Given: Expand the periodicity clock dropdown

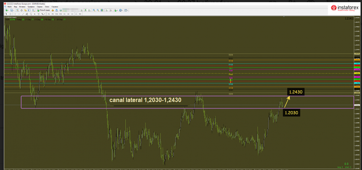Looking at the screenshot, I should tap(123, 10).
